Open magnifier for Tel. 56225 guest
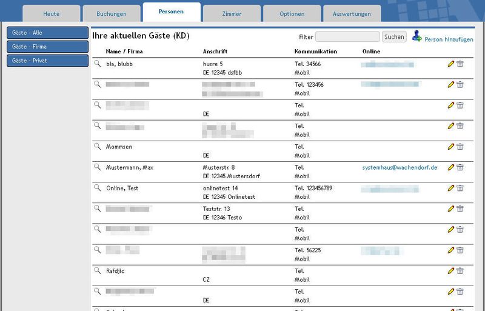 coord(98,250)
